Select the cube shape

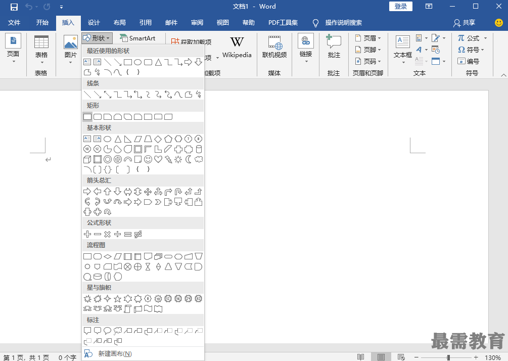point(87,159)
